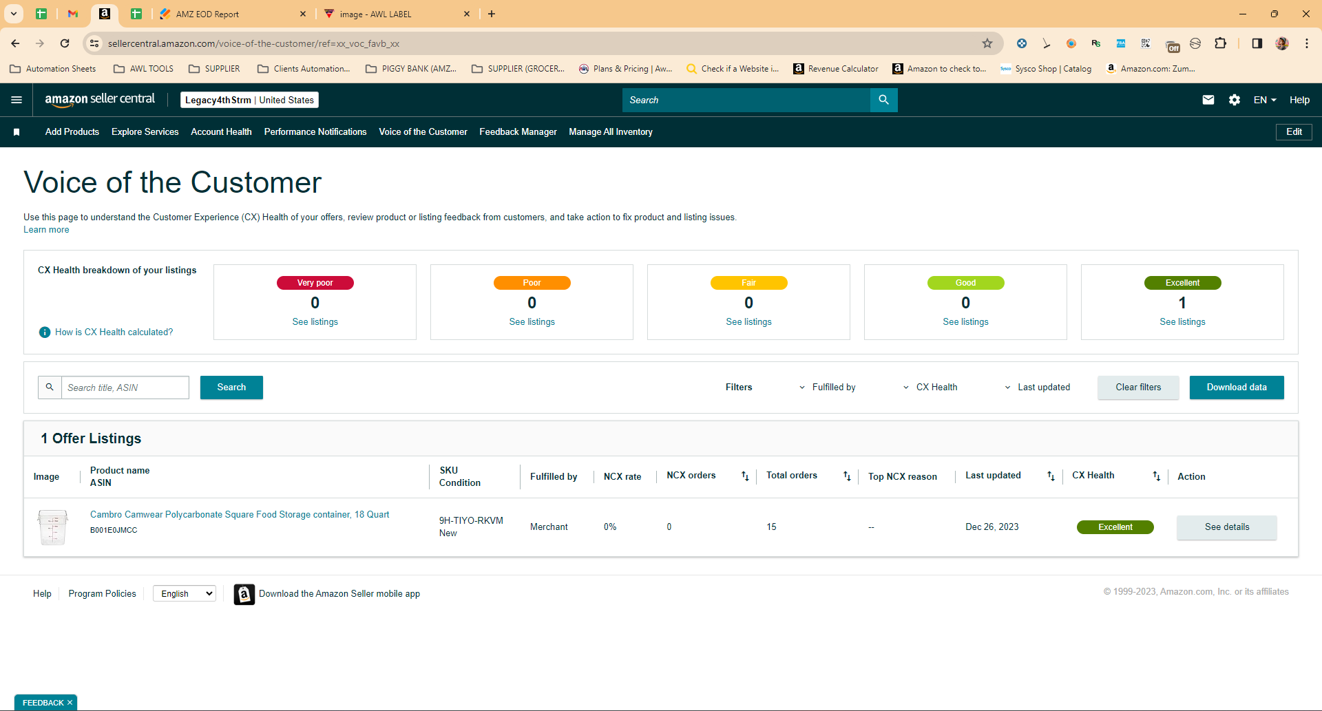Image resolution: width=1322 pixels, height=711 pixels.
Task: Open Program Policies footer link
Action: 103,593
